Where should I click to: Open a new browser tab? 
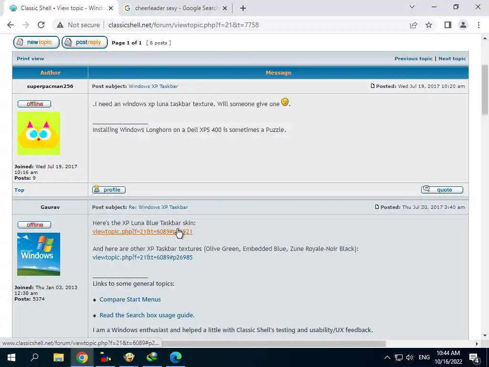pos(243,9)
